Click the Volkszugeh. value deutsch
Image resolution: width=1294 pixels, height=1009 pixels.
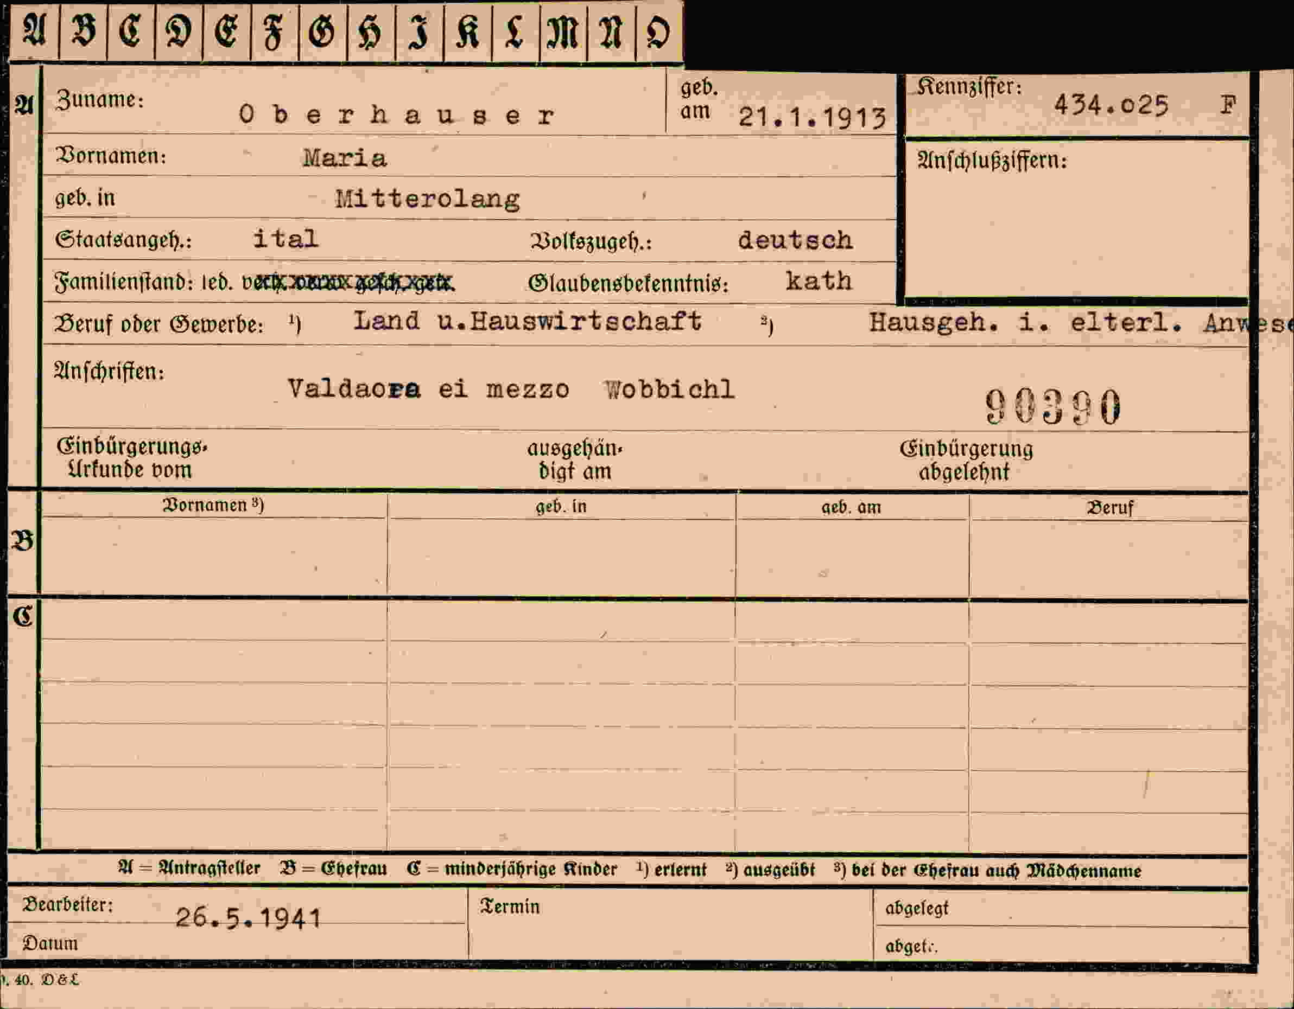click(795, 240)
